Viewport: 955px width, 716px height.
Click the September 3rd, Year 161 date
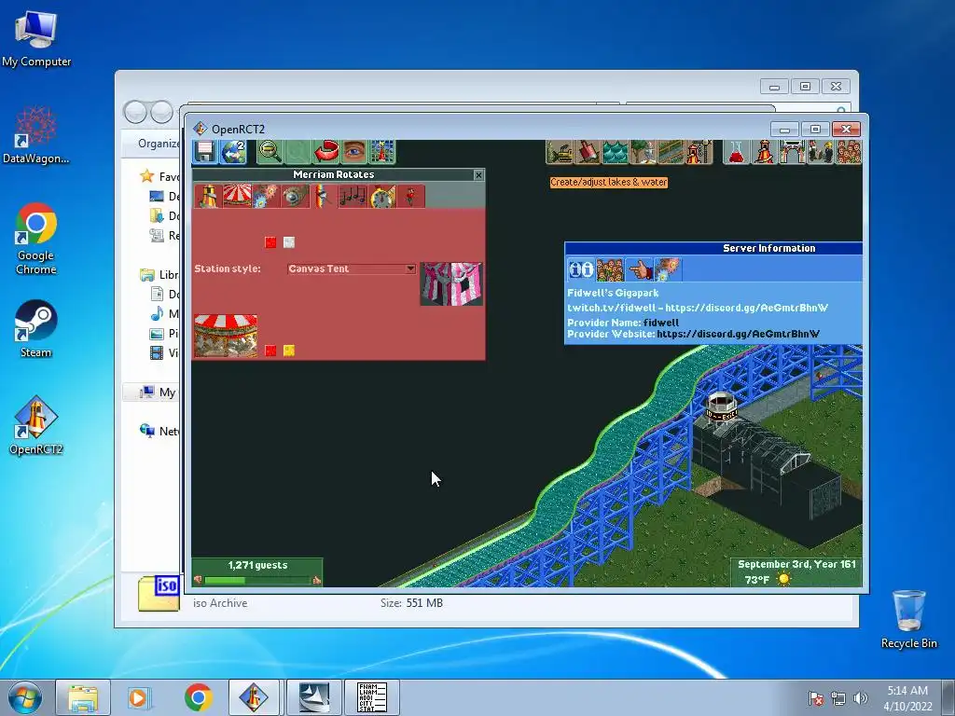point(796,564)
